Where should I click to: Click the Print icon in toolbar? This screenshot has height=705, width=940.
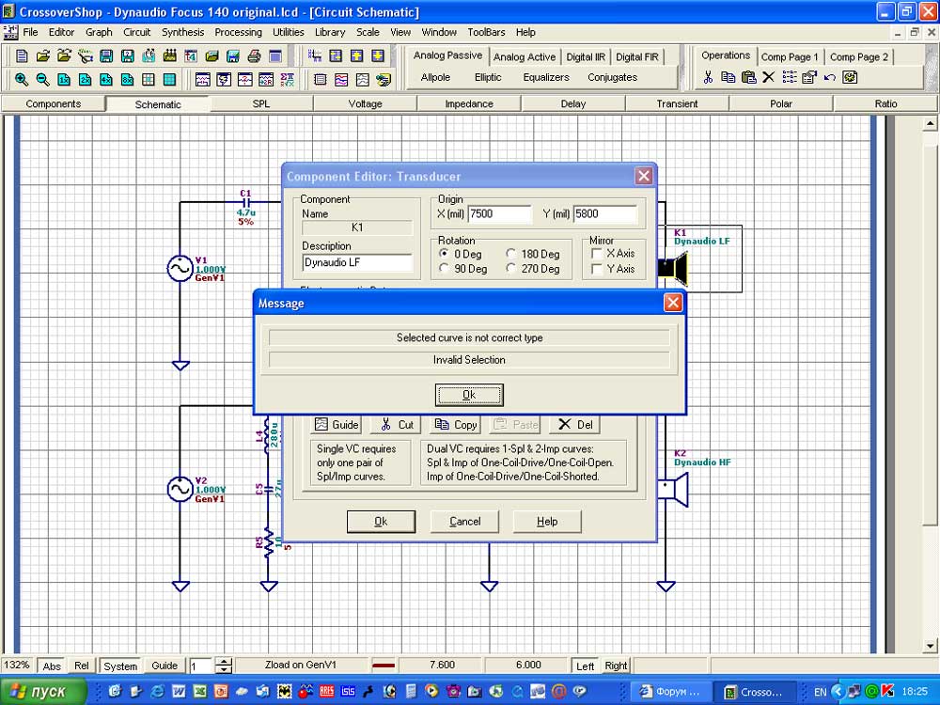pos(255,56)
